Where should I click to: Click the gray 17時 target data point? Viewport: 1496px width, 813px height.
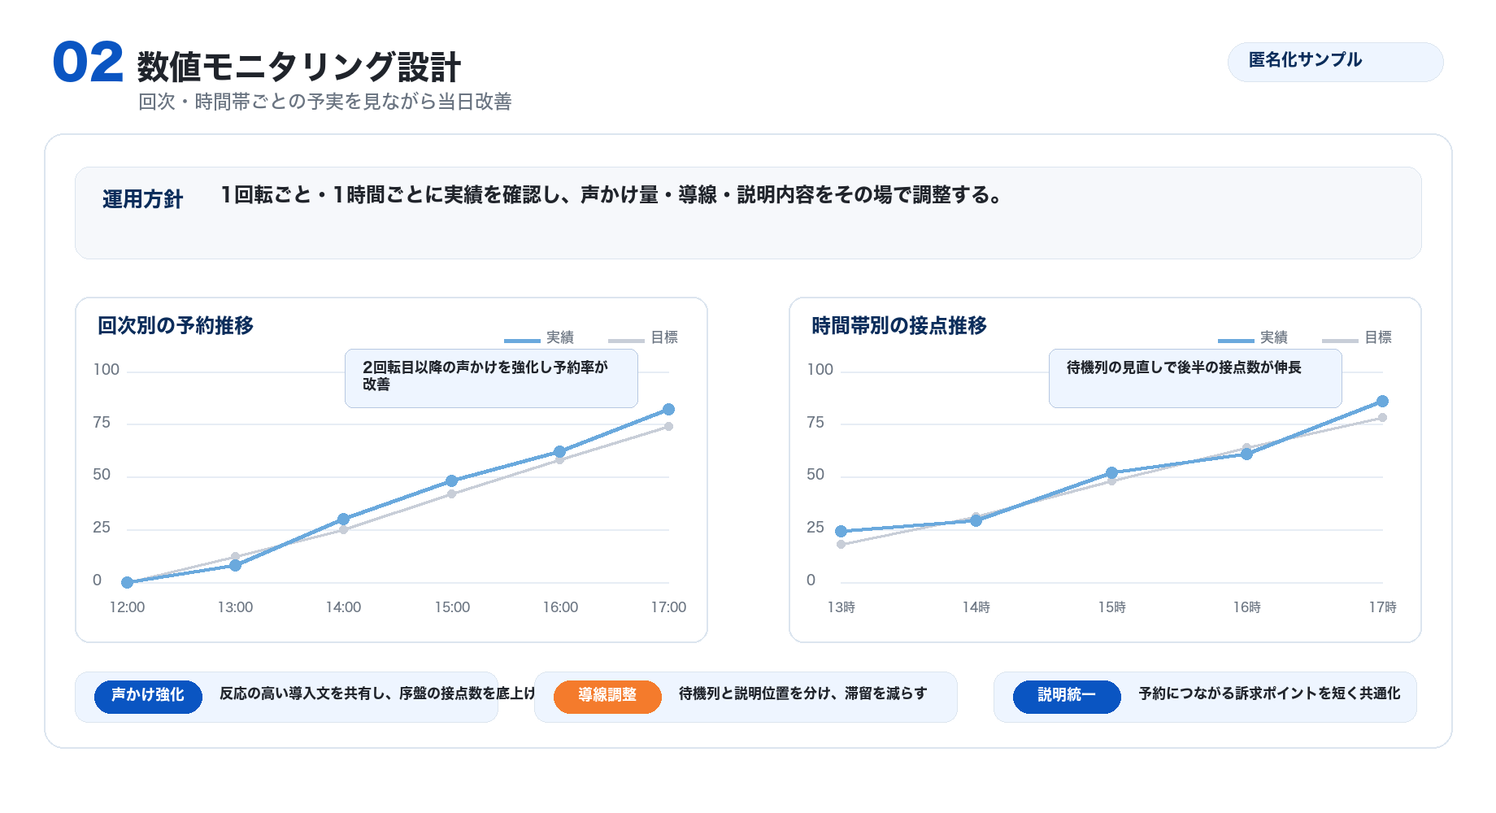pyautogui.click(x=1382, y=418)
